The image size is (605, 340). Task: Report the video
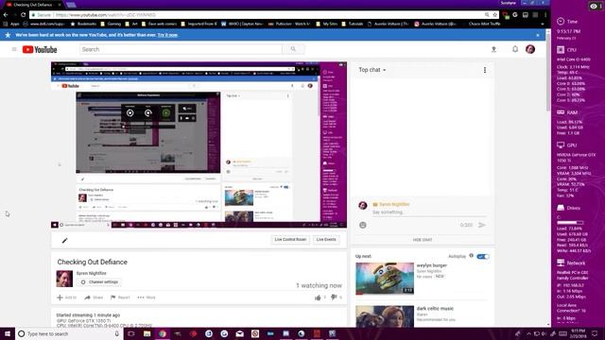click(120, 297)
